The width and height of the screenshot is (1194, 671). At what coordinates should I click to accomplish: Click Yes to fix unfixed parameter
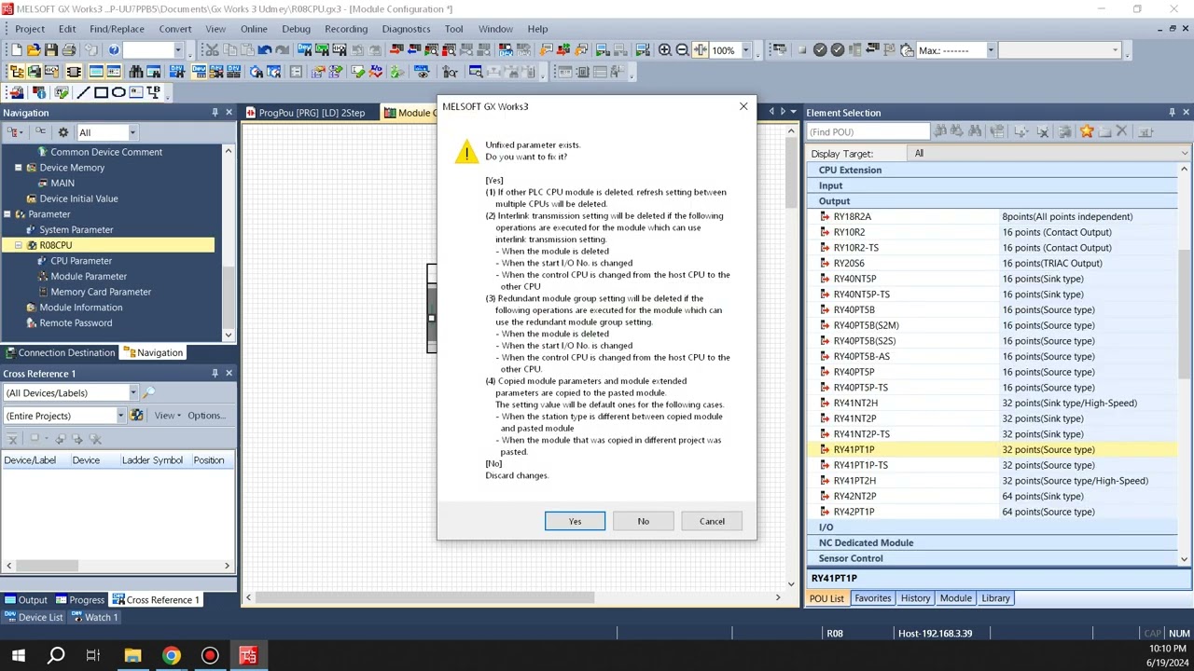coord(575,521)
